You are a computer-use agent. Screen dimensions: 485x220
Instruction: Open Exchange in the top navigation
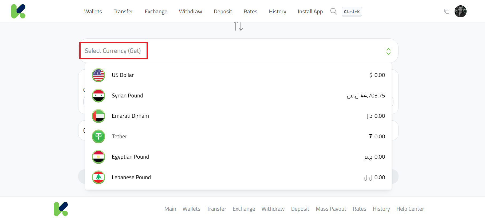(x=156, y=11)
